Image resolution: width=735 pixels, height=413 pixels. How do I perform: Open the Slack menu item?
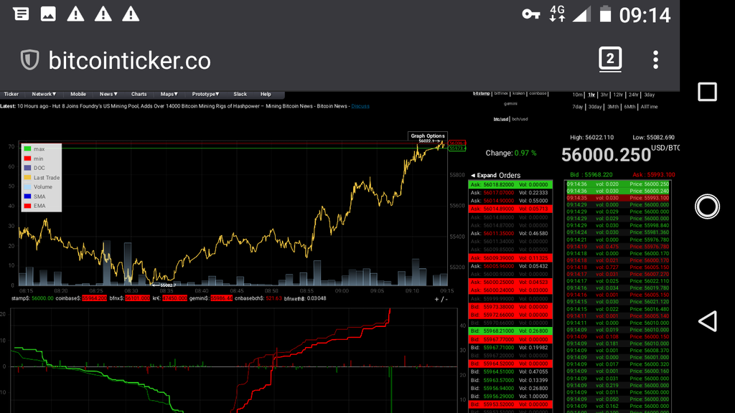(x=240, y=94)
